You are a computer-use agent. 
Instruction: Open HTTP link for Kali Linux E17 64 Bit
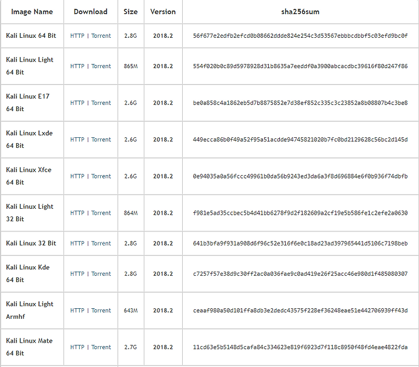pos(77,103)
